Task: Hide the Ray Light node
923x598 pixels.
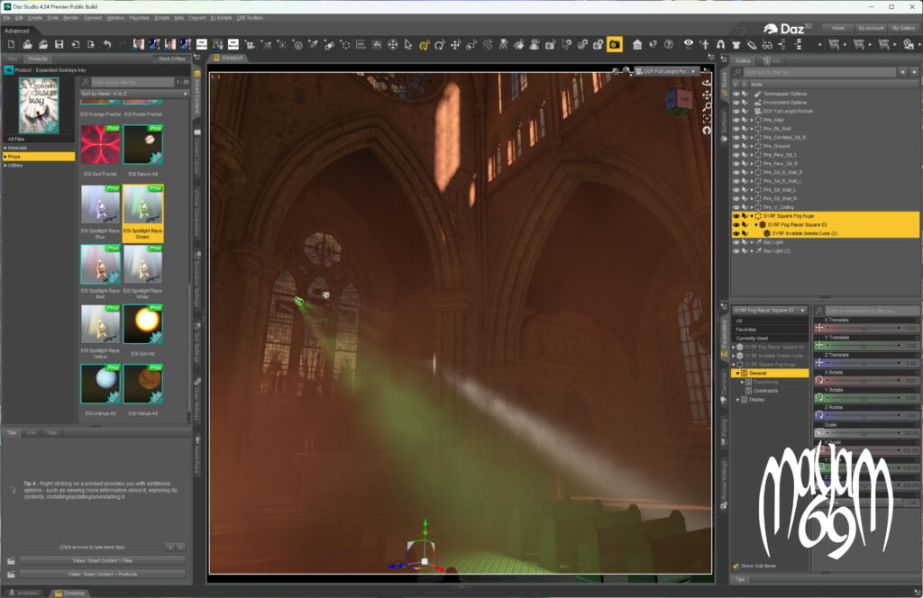Action: pos(736,242)
